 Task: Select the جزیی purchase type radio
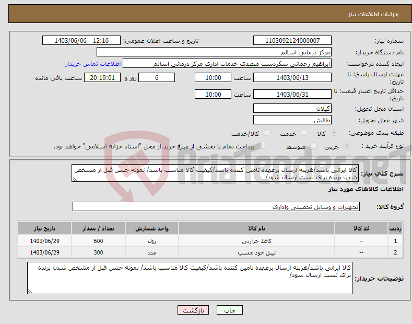click(x=347, y=146)
